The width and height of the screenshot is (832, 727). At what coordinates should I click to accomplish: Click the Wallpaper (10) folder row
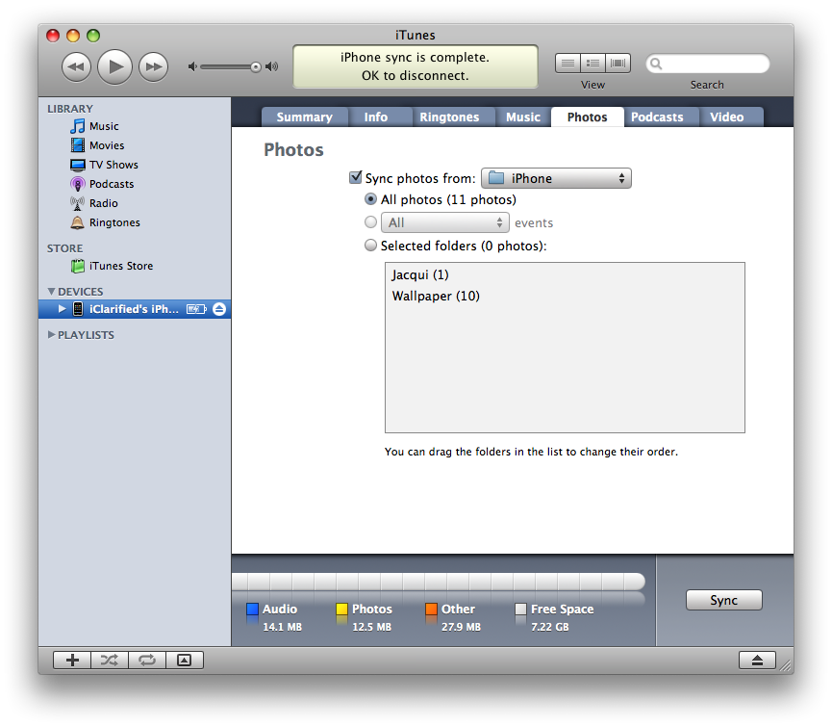click(565, 296)
